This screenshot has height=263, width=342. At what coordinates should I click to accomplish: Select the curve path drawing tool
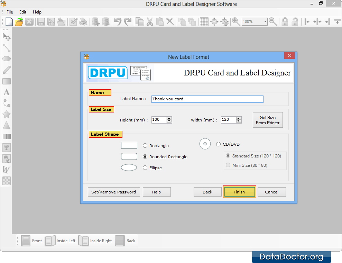coord(7,103)
